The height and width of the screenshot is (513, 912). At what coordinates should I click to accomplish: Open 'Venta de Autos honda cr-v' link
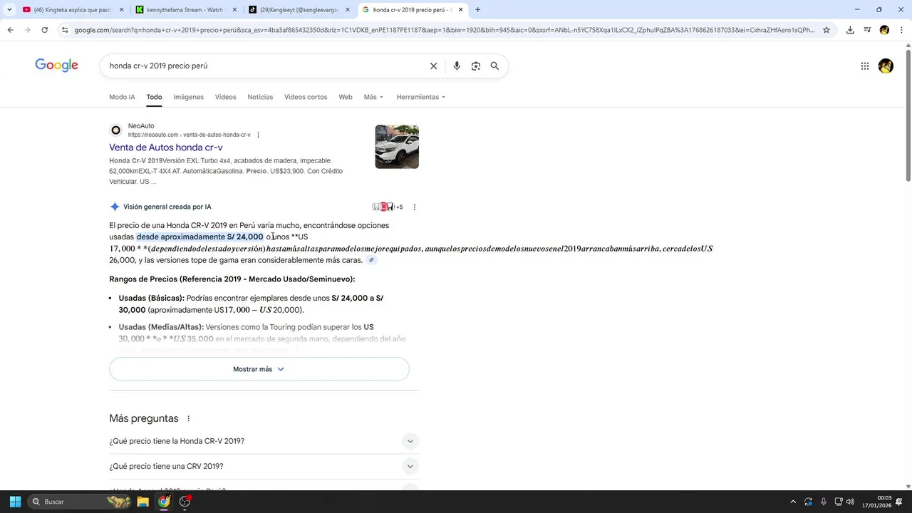pyautogui.click(x=165, y=147)
